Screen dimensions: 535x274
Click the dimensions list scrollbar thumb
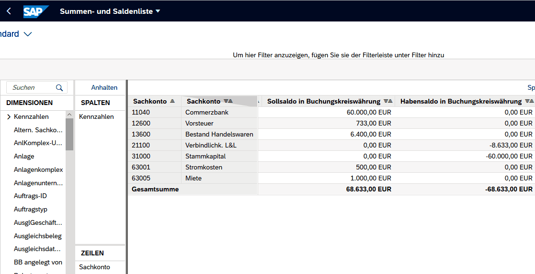69,135
